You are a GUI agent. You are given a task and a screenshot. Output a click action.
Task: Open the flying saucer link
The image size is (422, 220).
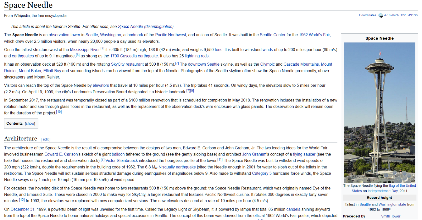point(304,154)
